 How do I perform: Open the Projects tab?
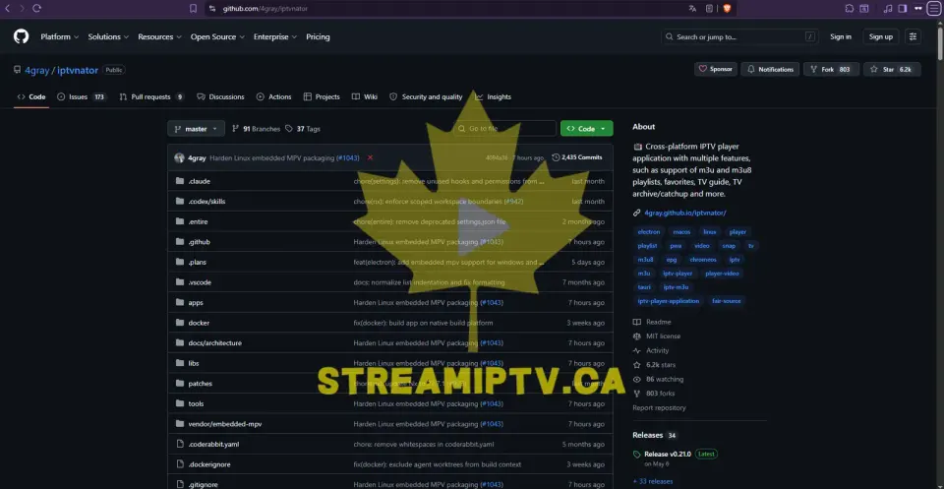pyautogui.click(x=322, y=97)
